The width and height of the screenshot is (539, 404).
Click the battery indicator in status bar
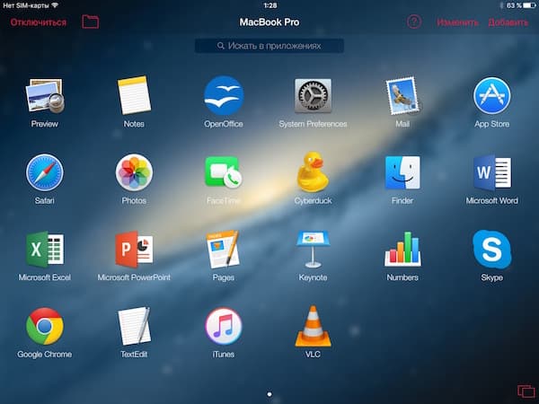point(529,5)
